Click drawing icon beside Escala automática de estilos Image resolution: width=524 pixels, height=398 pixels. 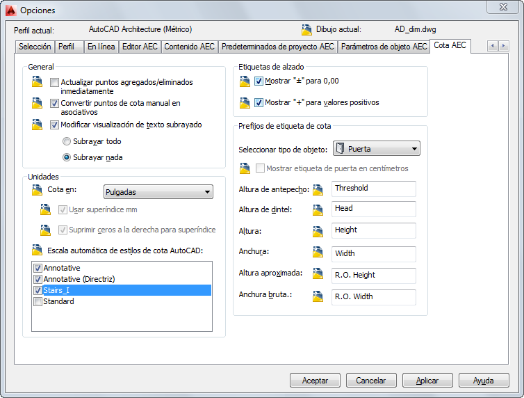click(37, 250)
